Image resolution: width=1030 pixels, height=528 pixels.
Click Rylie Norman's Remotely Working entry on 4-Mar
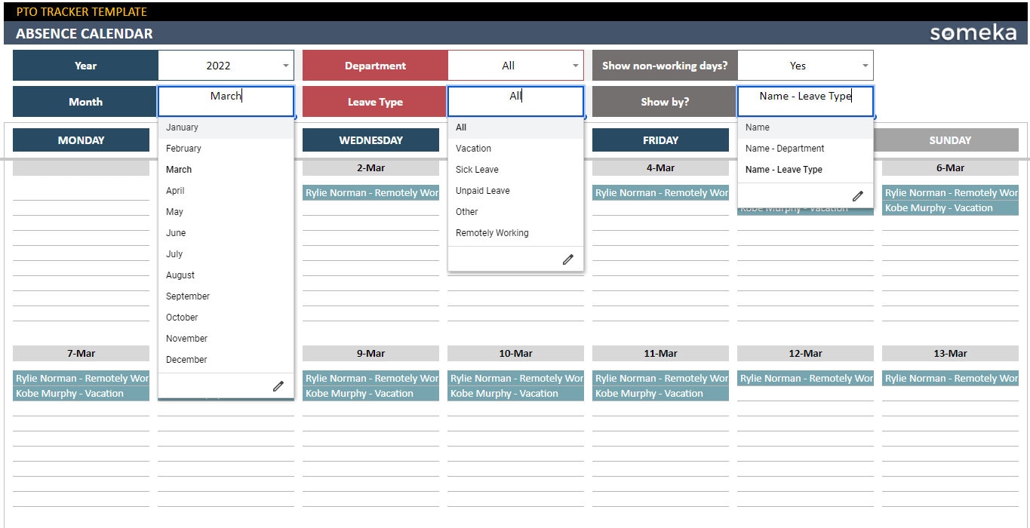coord(660,192)
